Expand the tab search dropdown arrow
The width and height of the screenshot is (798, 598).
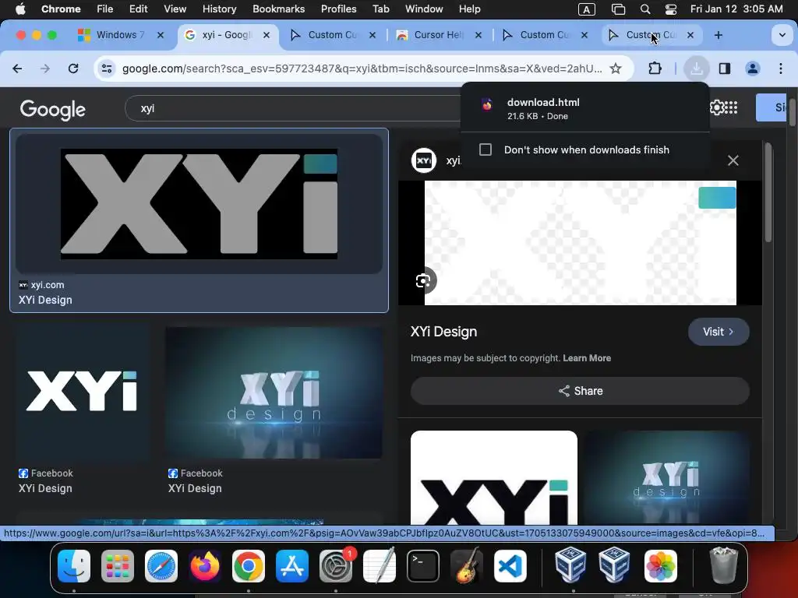782,35
